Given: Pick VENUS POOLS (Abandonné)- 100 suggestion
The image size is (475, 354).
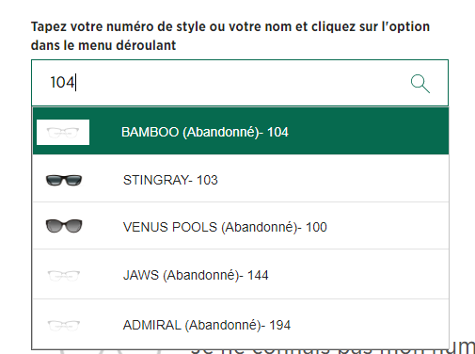Looking at the screenshot, I should click(241, 226).
